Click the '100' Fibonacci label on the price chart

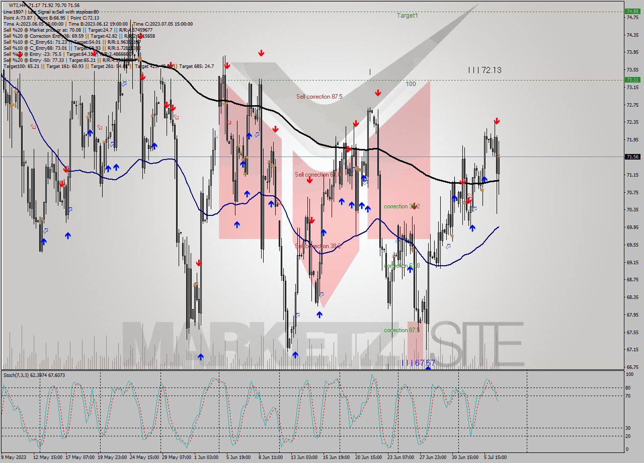(411, 84)
